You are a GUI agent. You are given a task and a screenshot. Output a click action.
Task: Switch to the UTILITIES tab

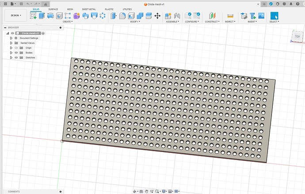point(127,9)
